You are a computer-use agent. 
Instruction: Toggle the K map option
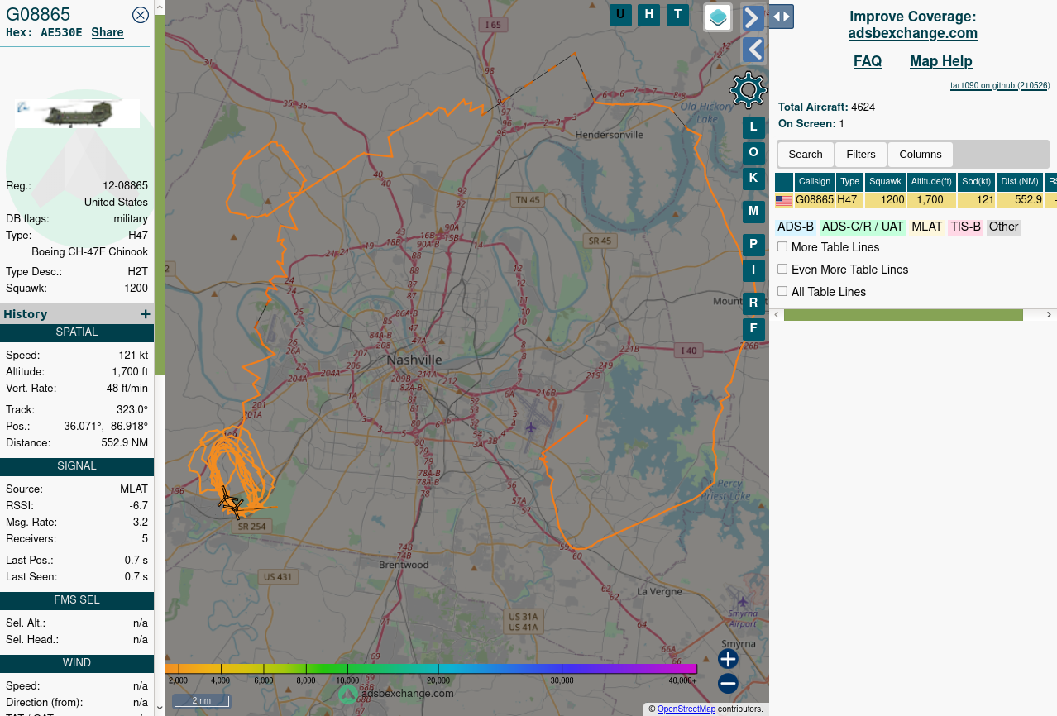tap(753, 178)
